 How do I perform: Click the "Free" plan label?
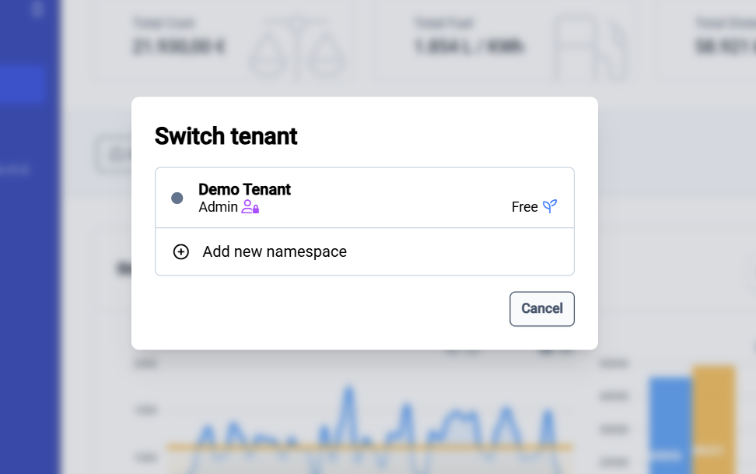(524, 207)
